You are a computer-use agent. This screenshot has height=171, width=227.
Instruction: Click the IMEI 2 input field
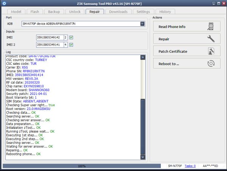50,45
